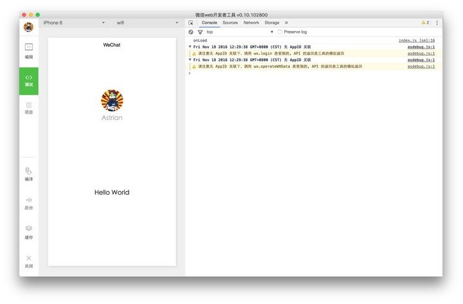This screenshot has height=304, width=463.
Task: Activate the inspect element cursor icon
Action: tap(191, 22)
